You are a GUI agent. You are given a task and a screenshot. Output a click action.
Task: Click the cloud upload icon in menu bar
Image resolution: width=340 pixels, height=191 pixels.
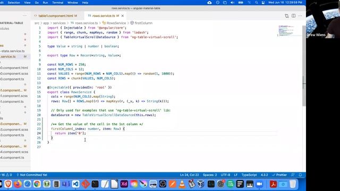coord(209,3)
